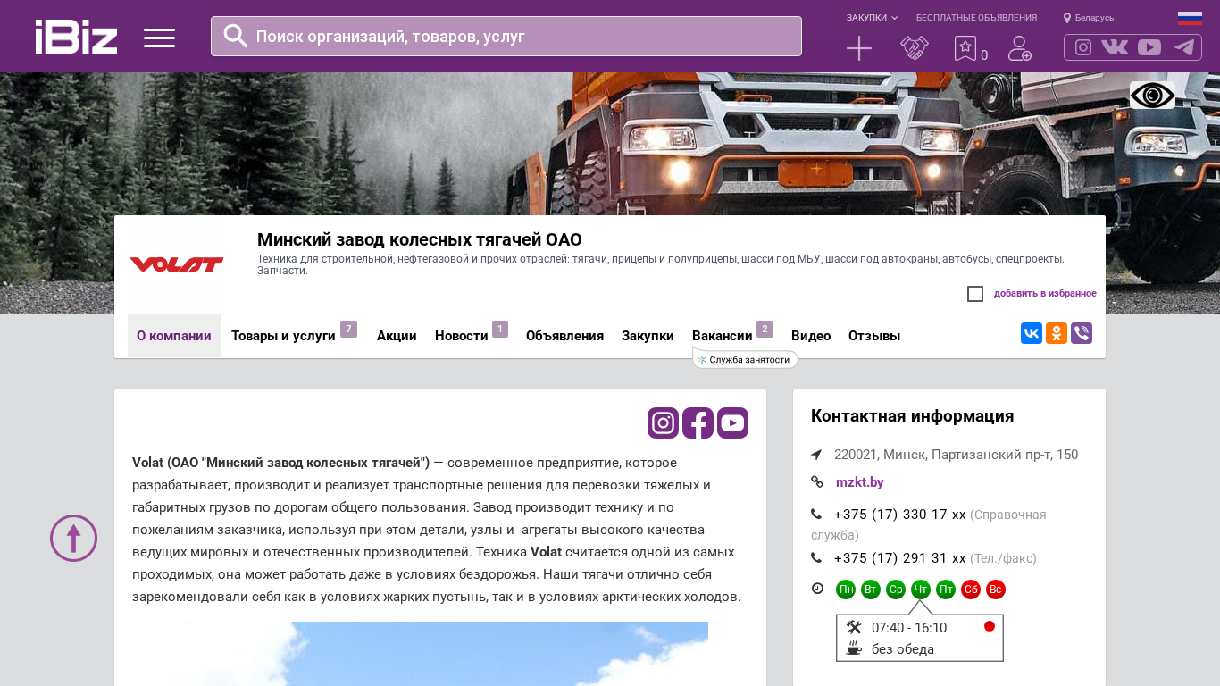Visit the mzkt.by website link
The width and height of the screenshot is (1220, 686).
click(860, 482)
